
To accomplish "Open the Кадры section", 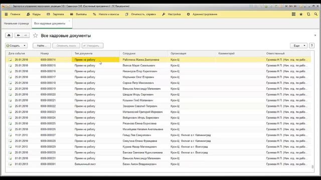I will (34, 14).
